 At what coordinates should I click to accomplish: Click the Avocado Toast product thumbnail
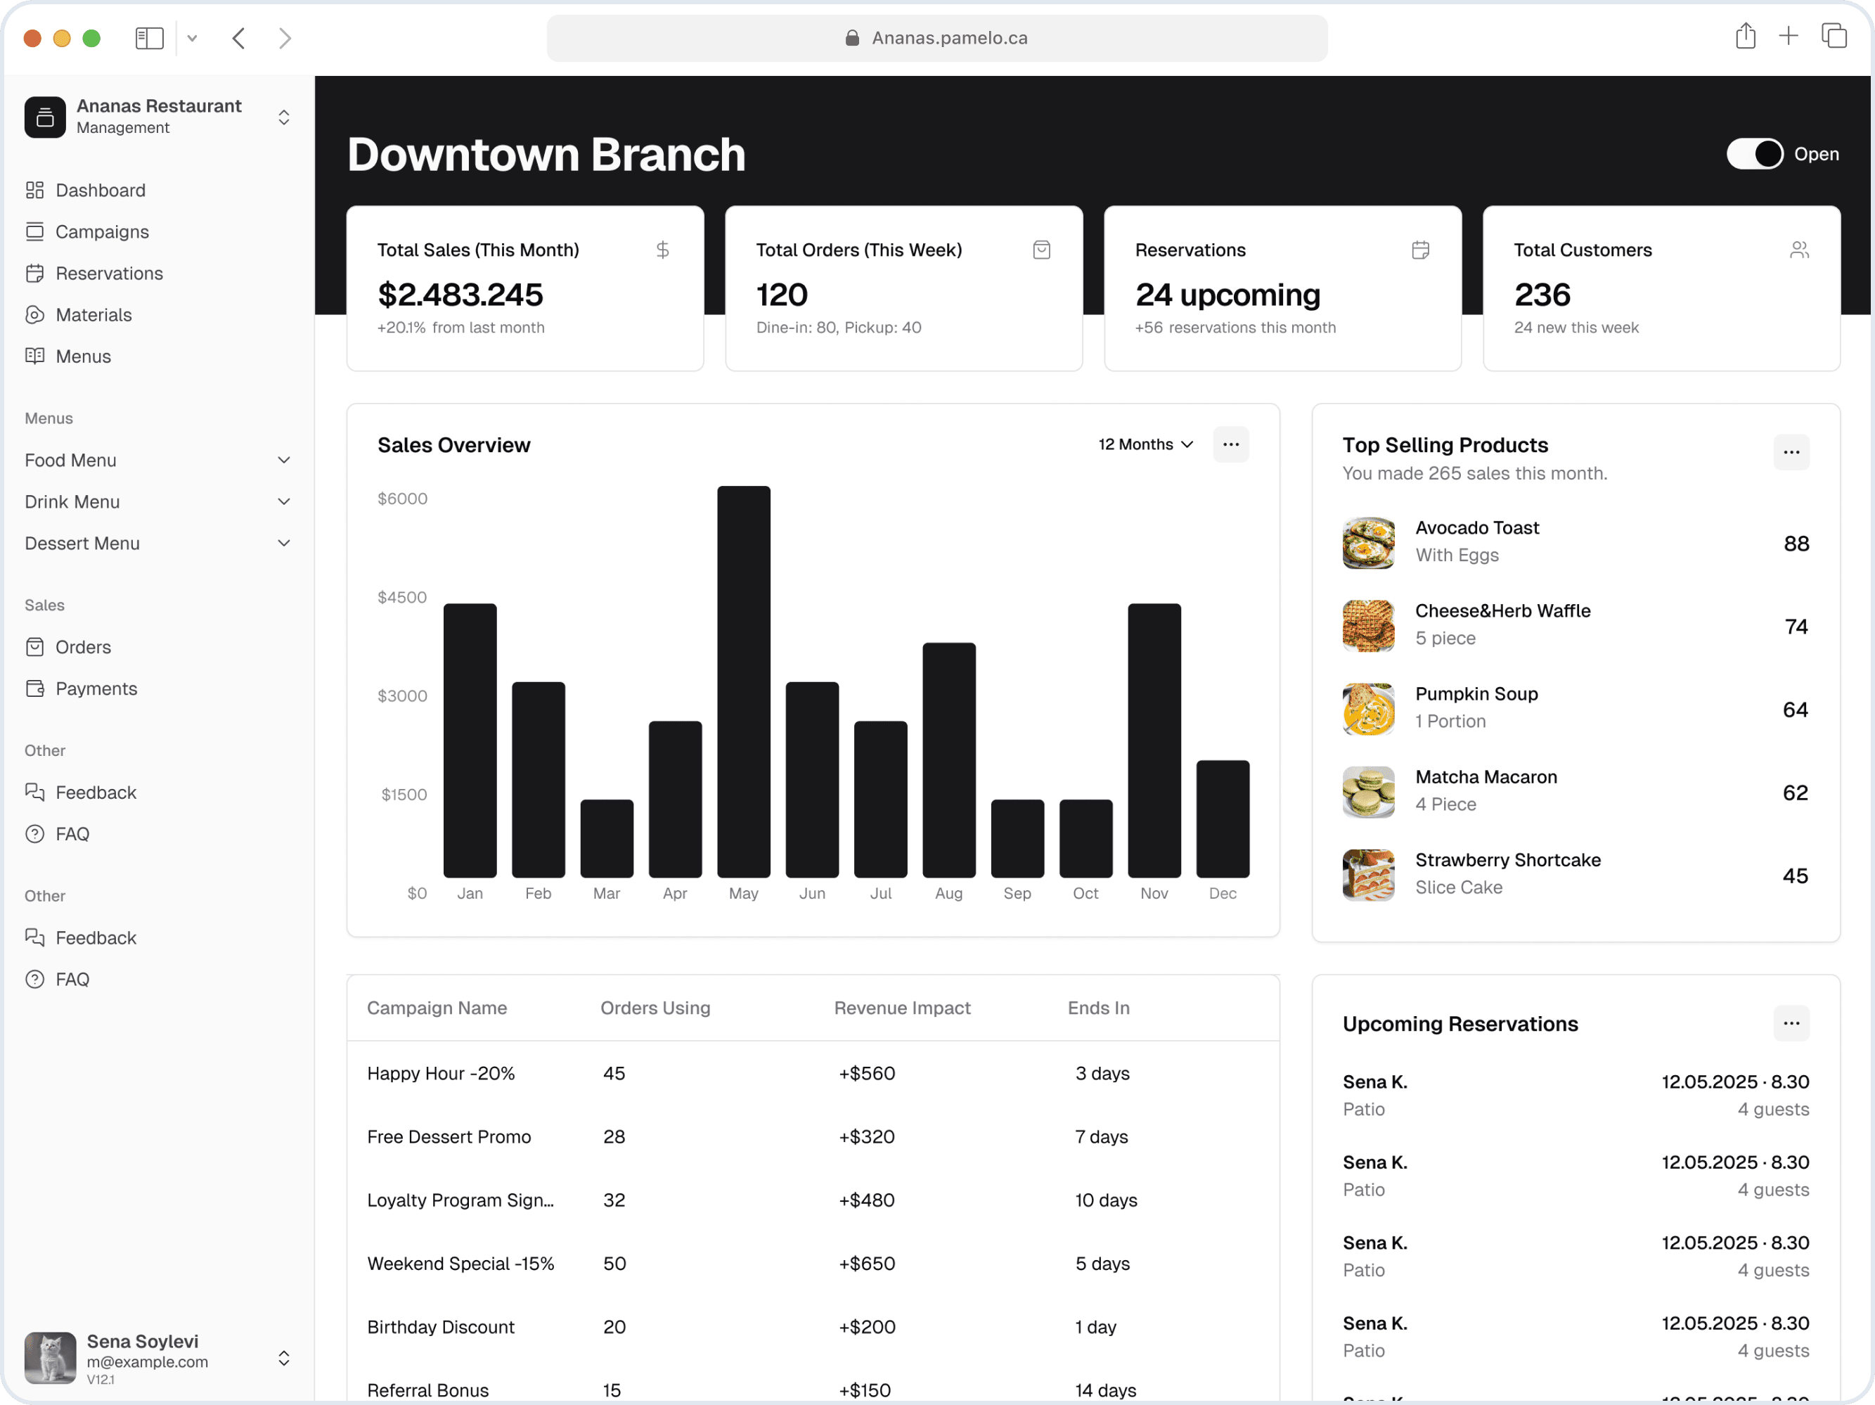[1367, 543]
